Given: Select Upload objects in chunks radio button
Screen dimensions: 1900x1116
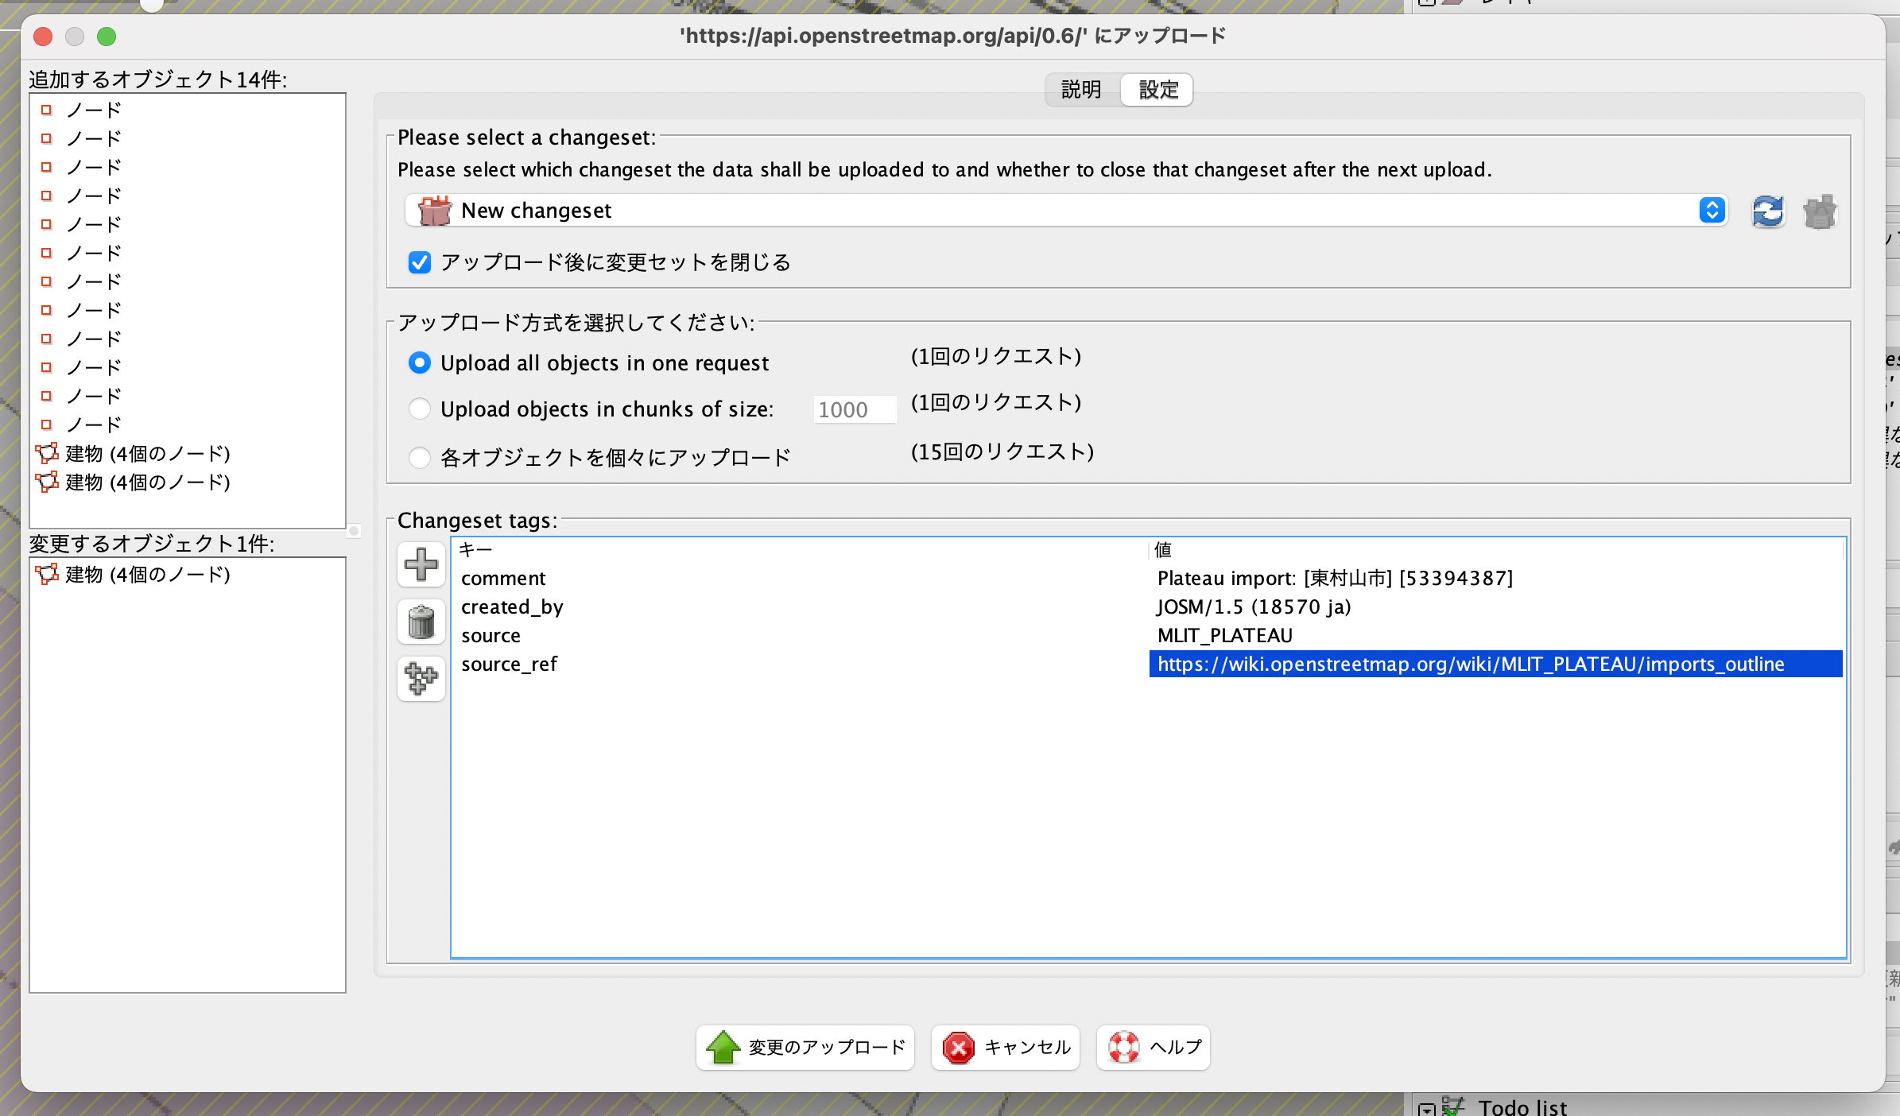Looking at the screenshot, I should [420, 409].
